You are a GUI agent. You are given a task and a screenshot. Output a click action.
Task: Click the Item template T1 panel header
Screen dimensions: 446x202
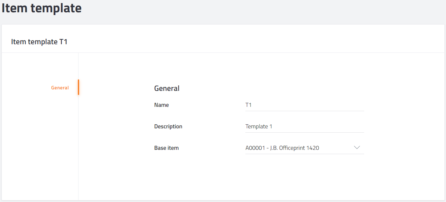pyautogui.click(x=39, y=42)
